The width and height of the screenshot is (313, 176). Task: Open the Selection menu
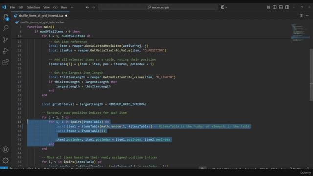pyautogui.click(x=33, y=7)
